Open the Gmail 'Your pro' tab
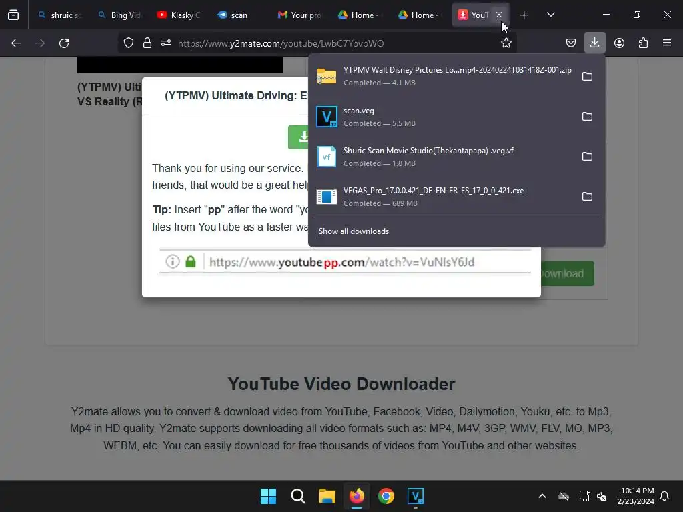The height and width of the screenshot is (512, 683). pyautogui.click(x=300, y=15)
